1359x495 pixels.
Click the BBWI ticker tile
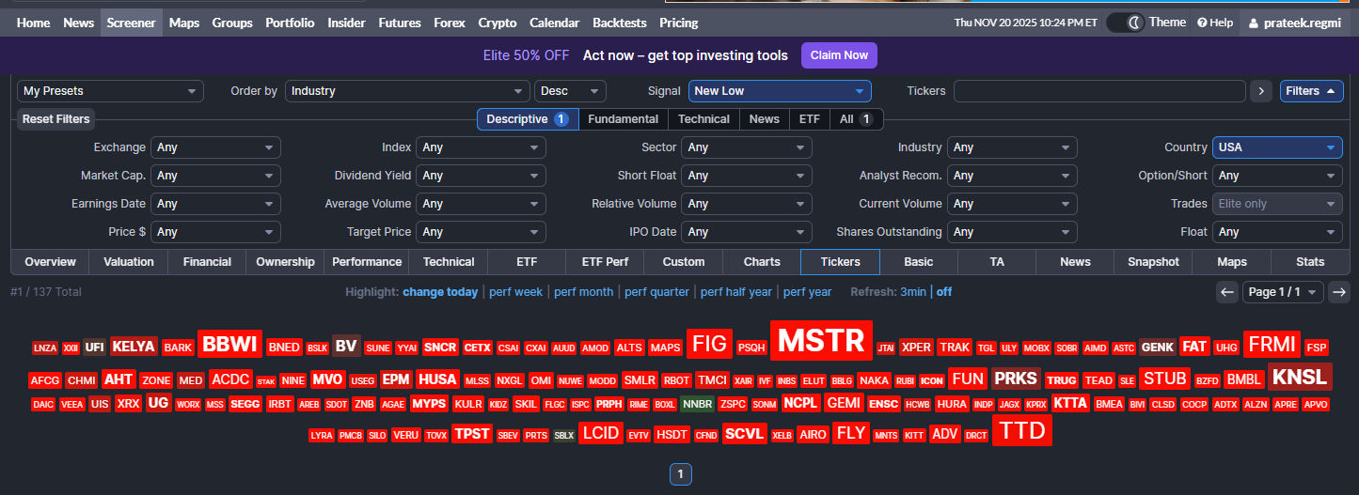pyautogui.click(x=230, y=345)
